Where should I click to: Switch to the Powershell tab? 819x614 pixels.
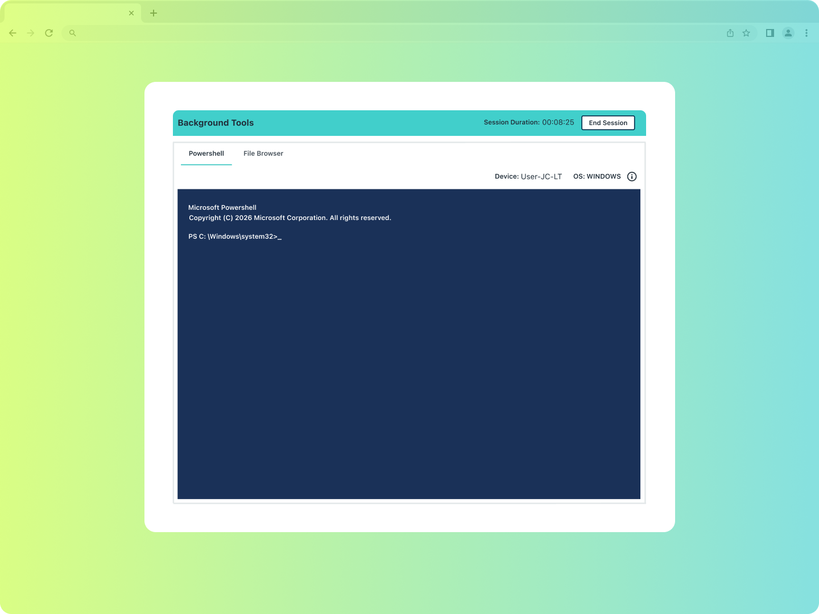tap(206, 153)
